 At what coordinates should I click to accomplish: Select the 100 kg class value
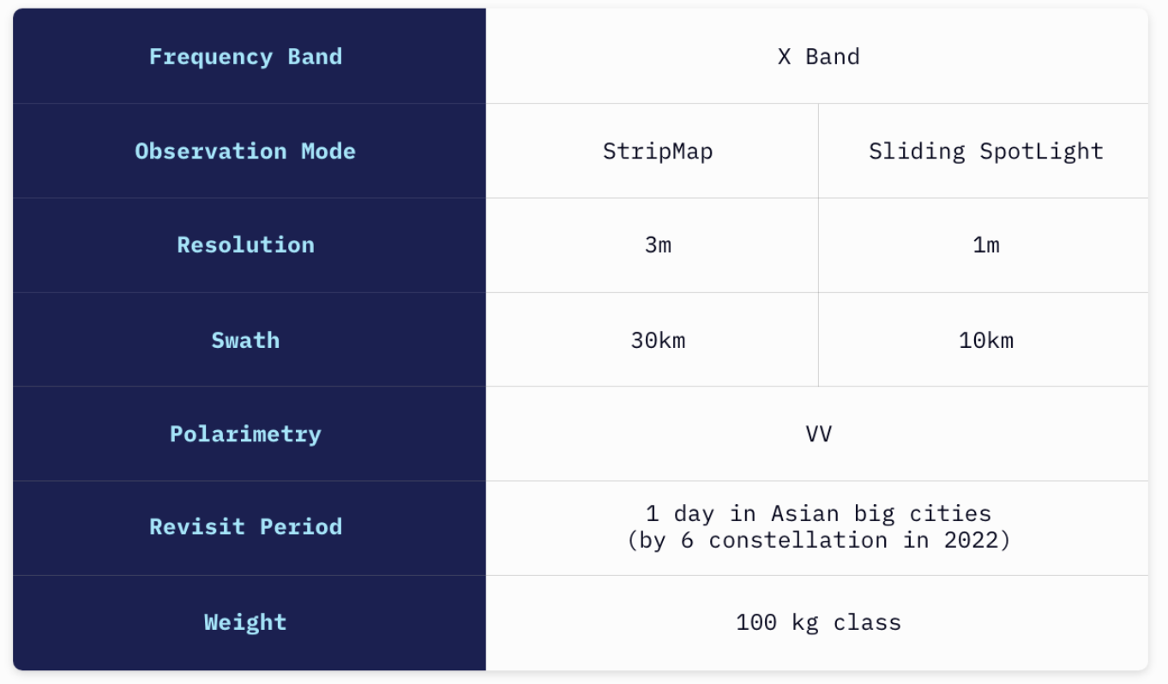pyautogui.click(x=817, y=622)
